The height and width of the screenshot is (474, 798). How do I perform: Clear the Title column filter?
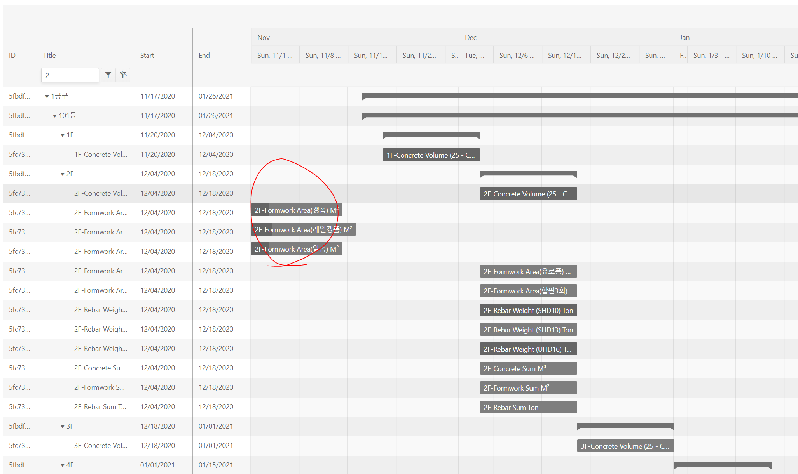tap(123, 75)
